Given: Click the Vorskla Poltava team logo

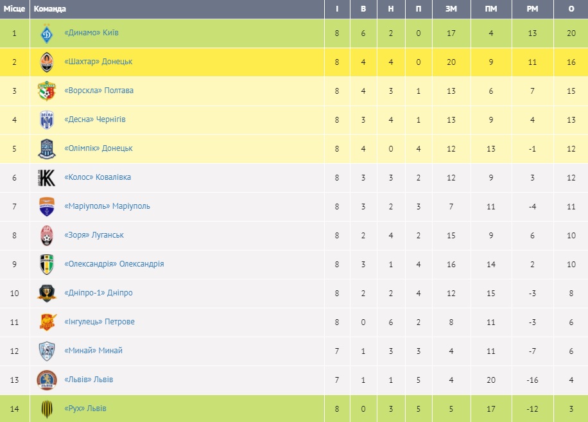Looking at the screenshot, I should click(47, 91).
